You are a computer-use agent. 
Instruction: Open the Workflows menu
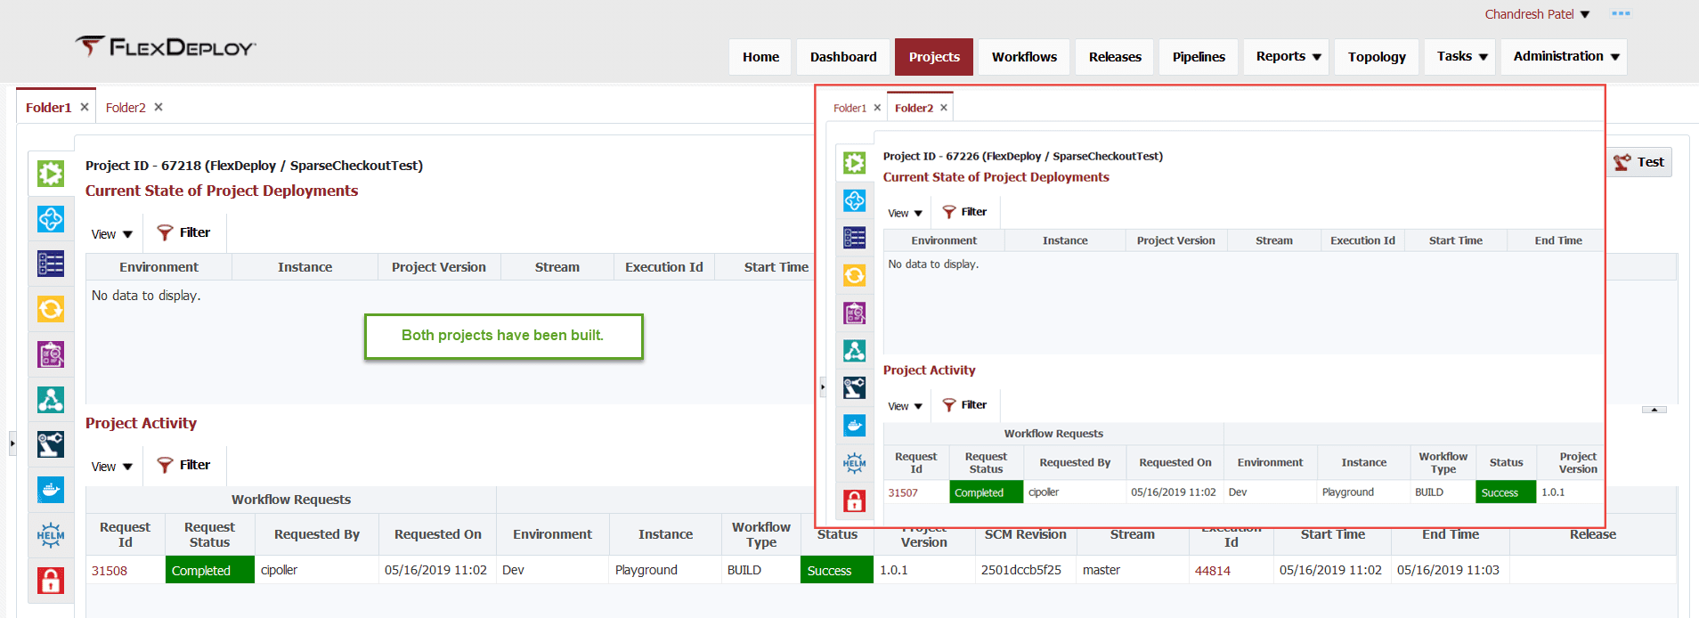pos(1024,56)
